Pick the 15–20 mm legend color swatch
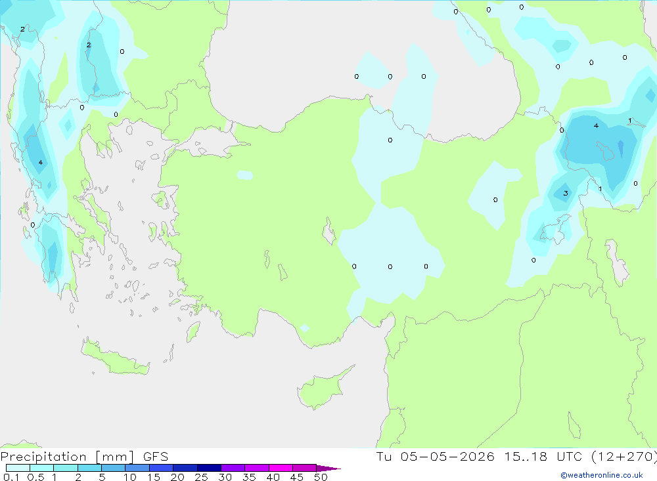The image size is (657, 481). point(162,468)
